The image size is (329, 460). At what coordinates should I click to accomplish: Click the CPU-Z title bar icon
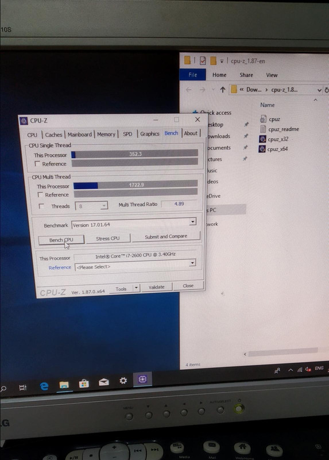coord(24,121)
